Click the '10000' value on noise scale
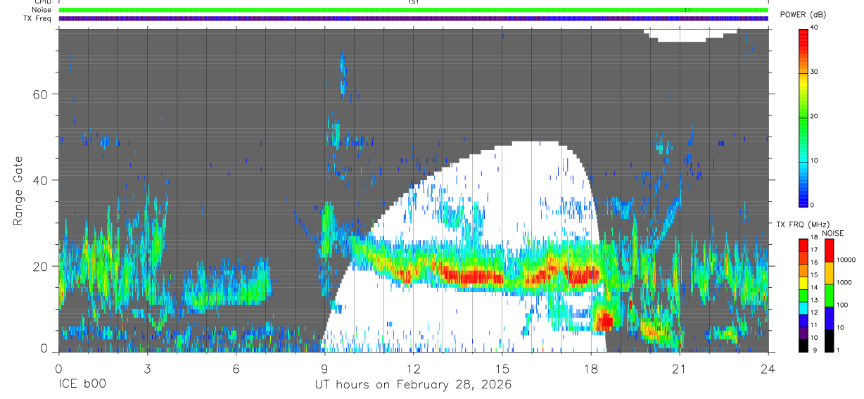864x399 pixels. 845,260
